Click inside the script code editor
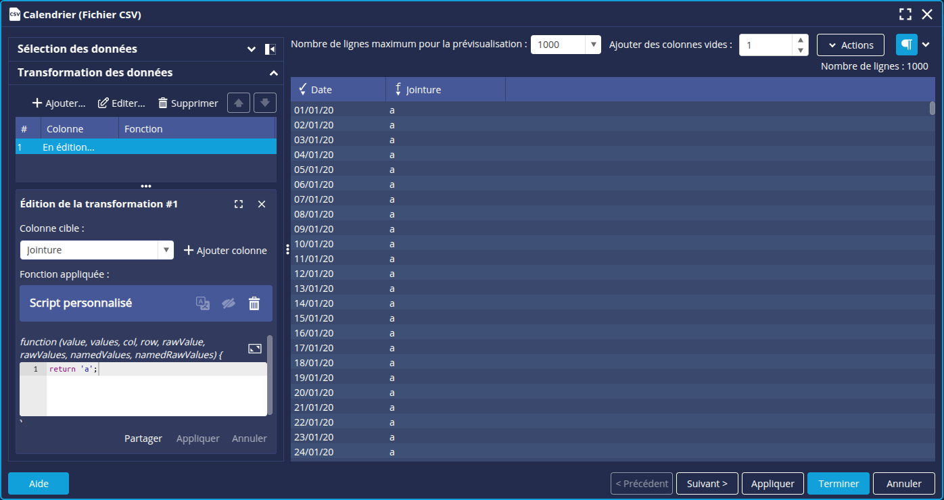Viewport: 944px width, 500px height. (156, 395)
